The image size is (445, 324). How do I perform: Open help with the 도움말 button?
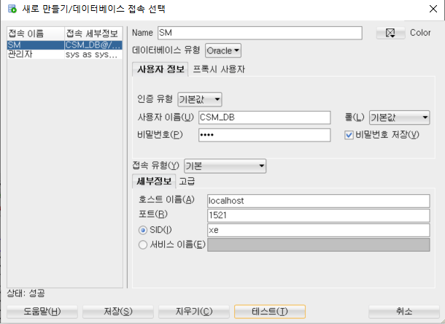(x=41, y=312)
